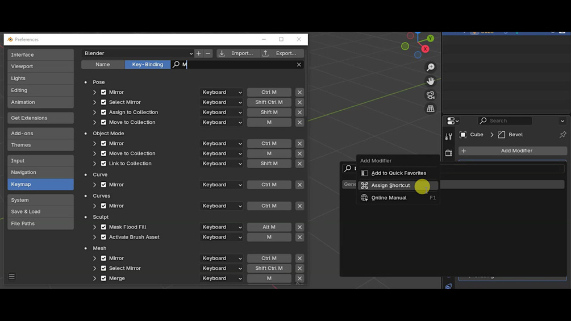
Task: Uncheck Mesh Merge checkbox
Action: (103, 278)
